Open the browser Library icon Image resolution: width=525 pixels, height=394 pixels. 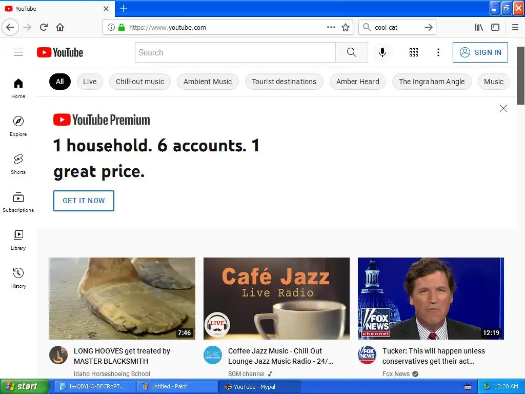pyautogui.click(x=479, y=27)
